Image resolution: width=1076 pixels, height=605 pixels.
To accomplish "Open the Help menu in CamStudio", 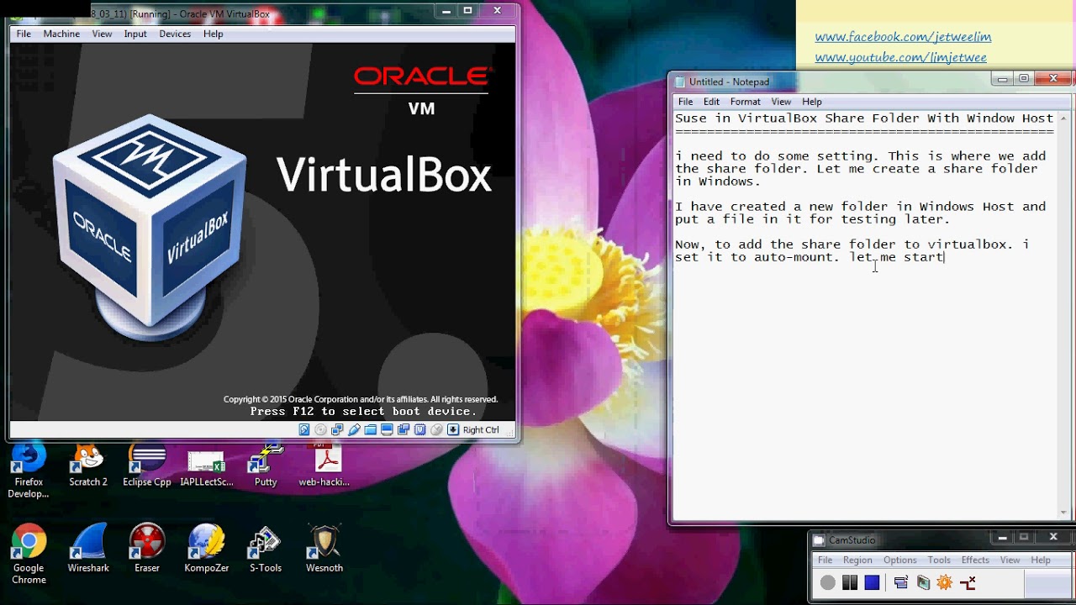I will click(1041, 560).
